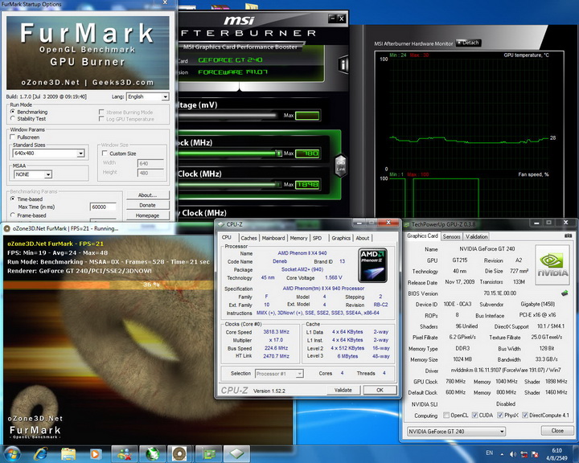Switch to the GPU-Z Sensors tab

tap(451, 236)
